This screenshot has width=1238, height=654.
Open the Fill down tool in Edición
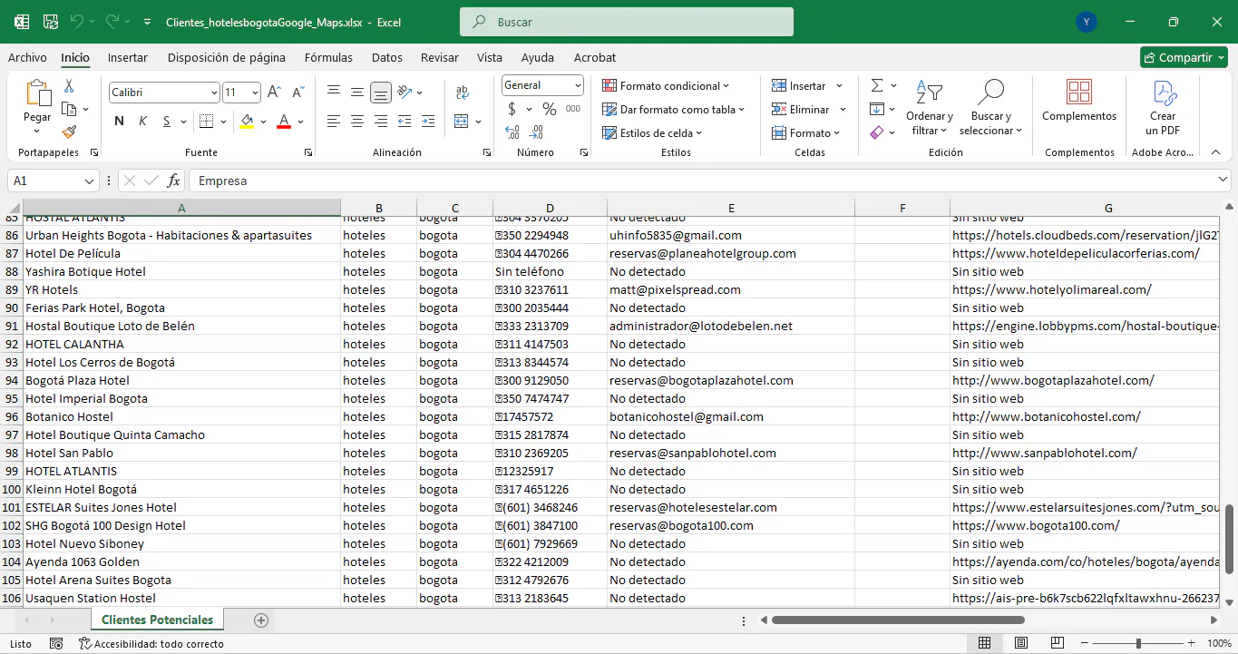tap(877, 109)
